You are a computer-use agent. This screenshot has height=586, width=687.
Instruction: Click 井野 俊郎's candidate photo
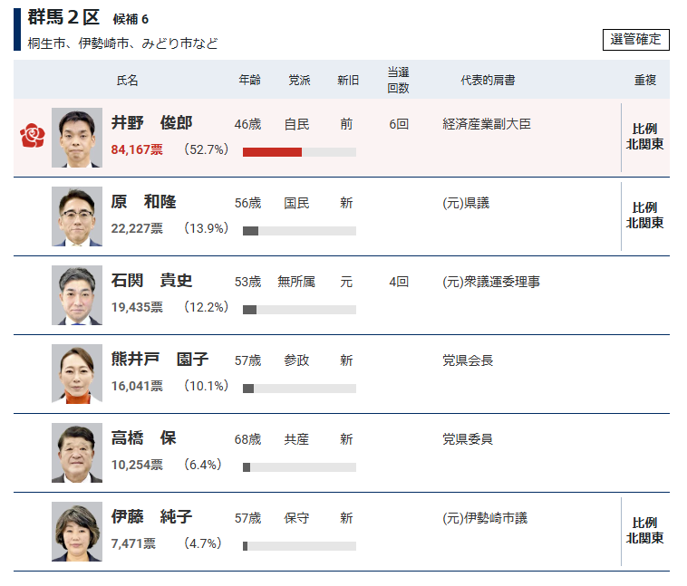click(x=77, y=138)
